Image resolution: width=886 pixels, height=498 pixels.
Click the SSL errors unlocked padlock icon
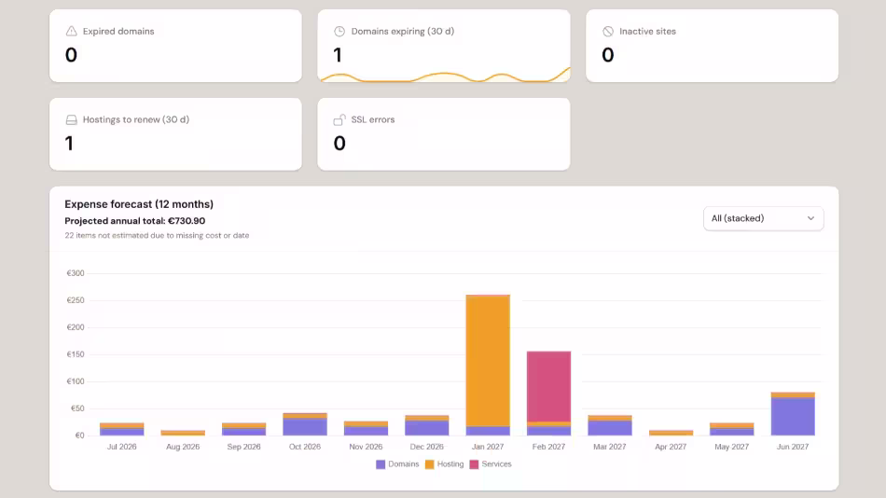(339, 119)
